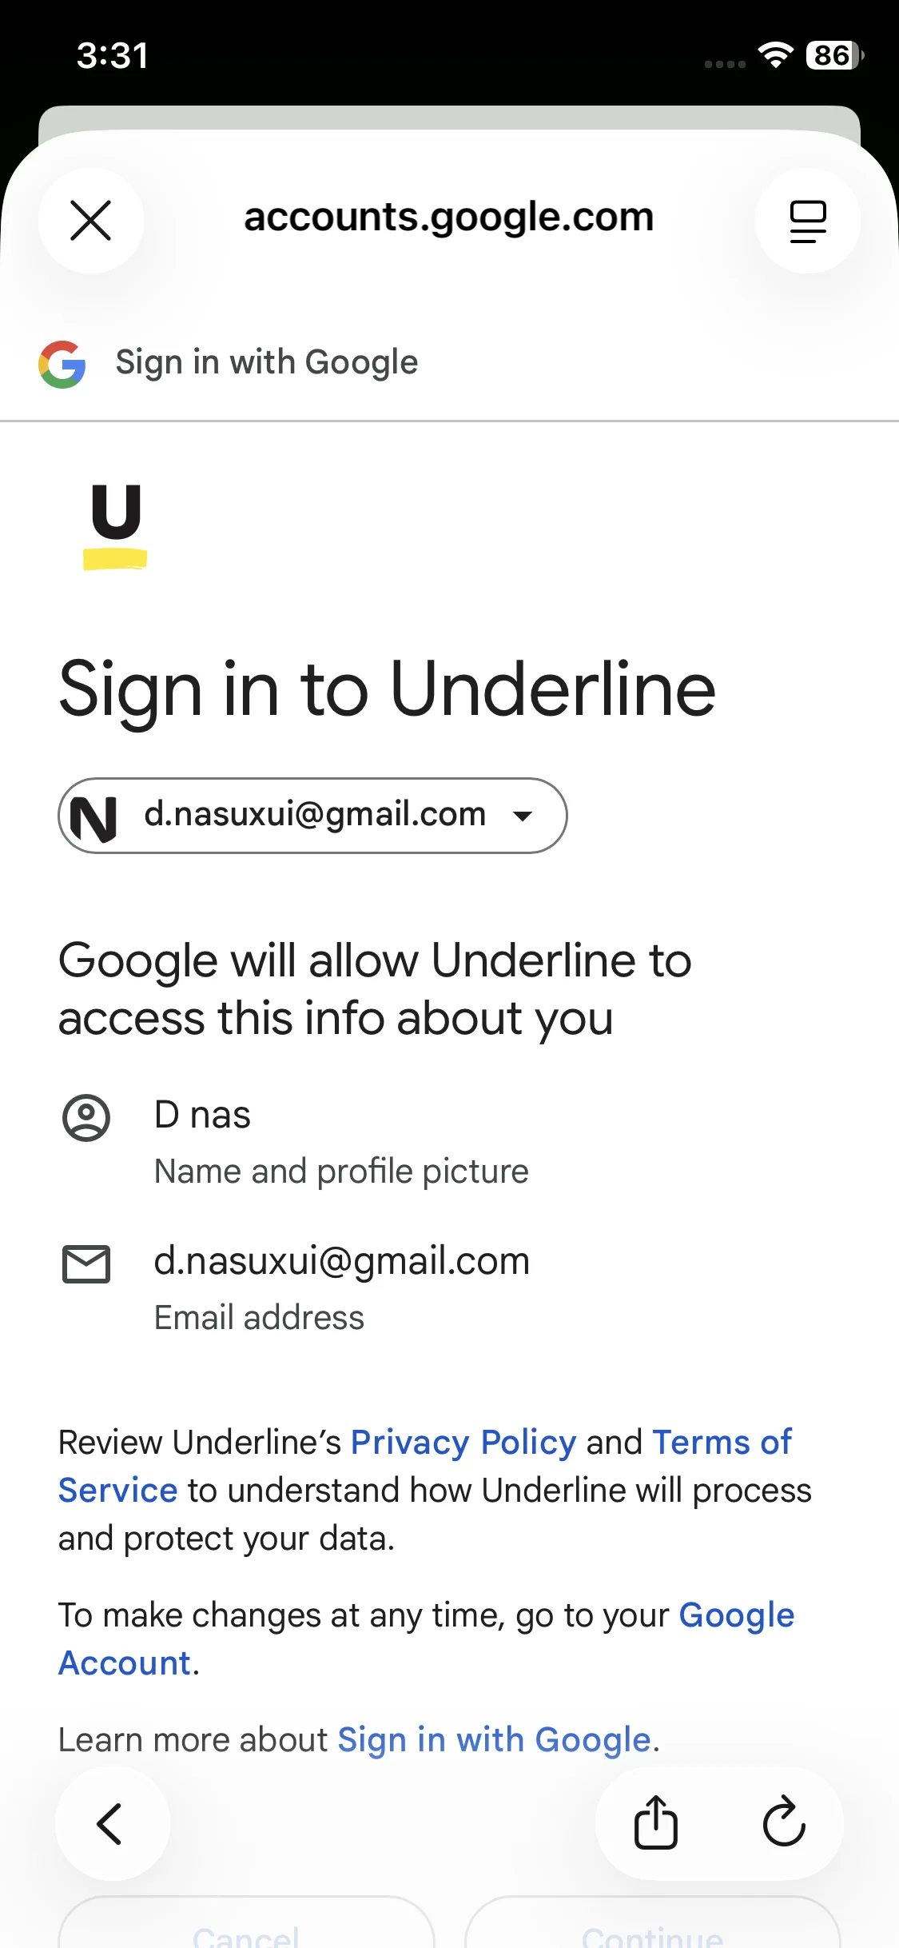The width and height of the screenshot is (899, 1948).
Task: Close the Google sign-in browser sheet
Action: [91, 221]
